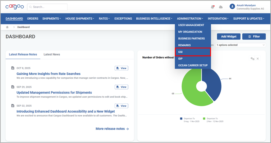The image size is (271, 143).
Task: Open the EXCEPTIONS menu item
Action: (123, 18)
